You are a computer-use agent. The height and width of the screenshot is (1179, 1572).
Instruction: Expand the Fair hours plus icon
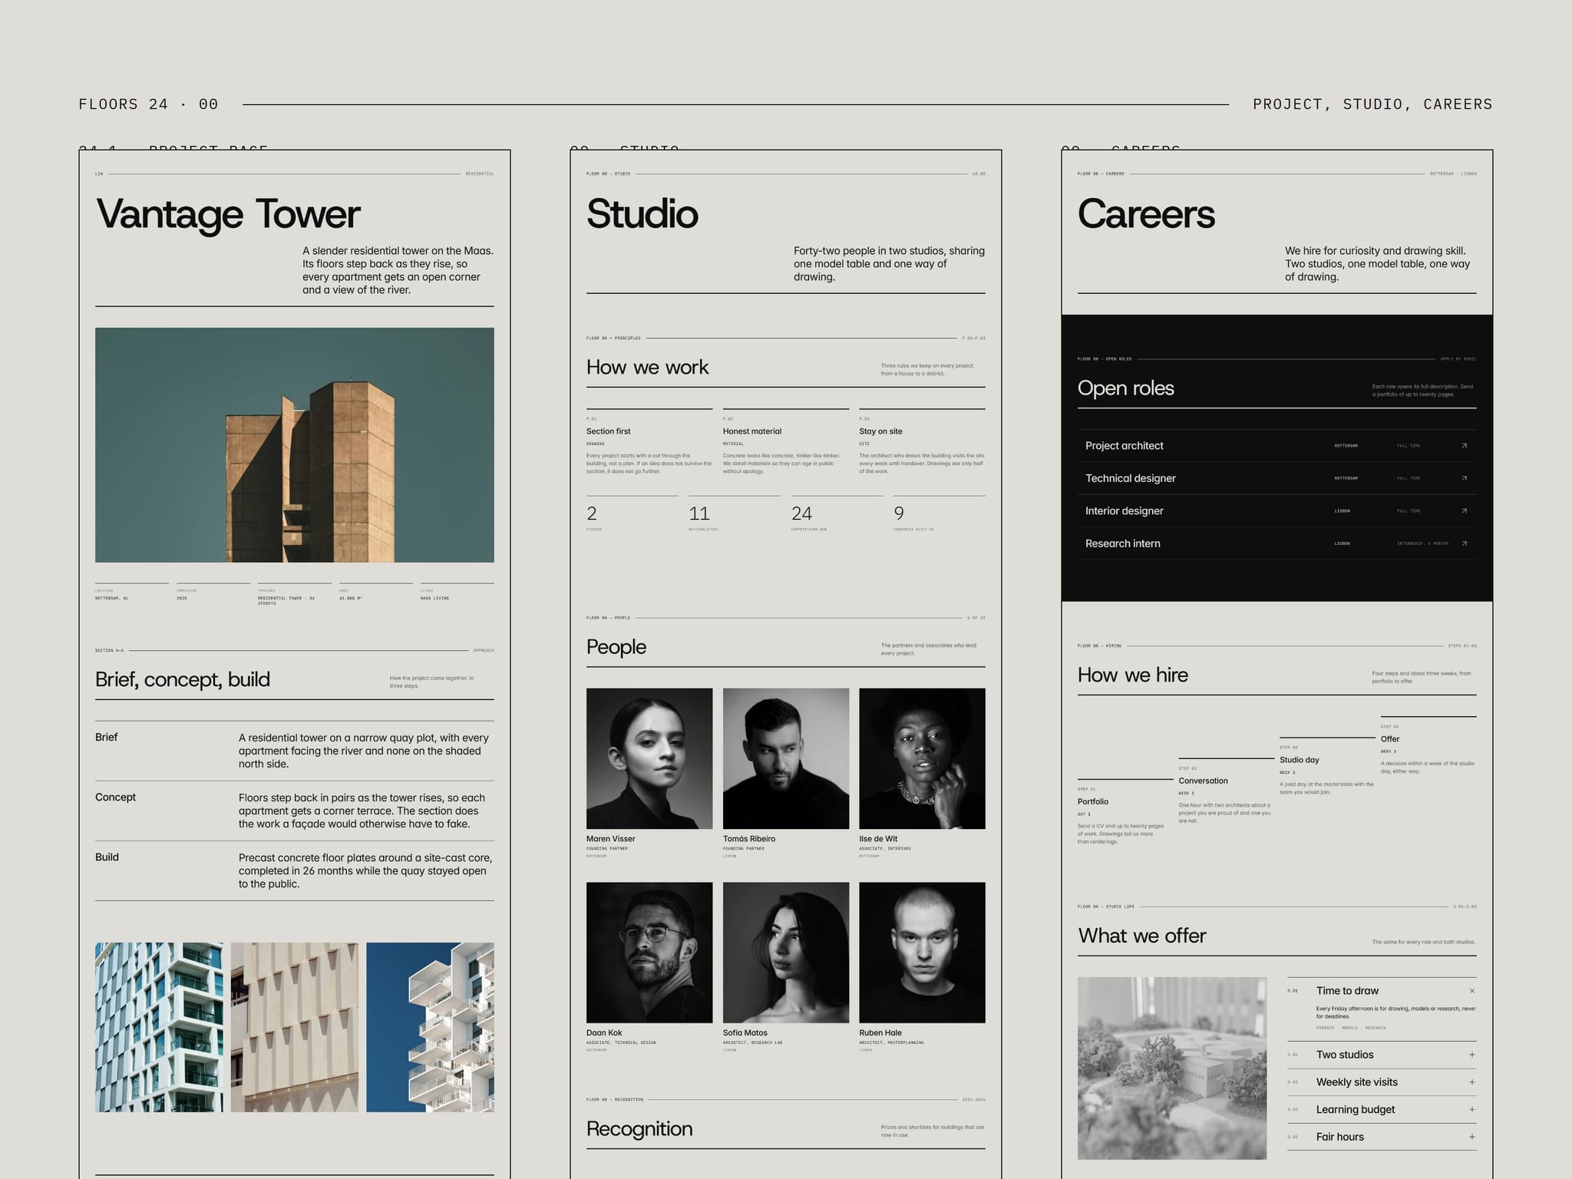tap(1471, 1137)
